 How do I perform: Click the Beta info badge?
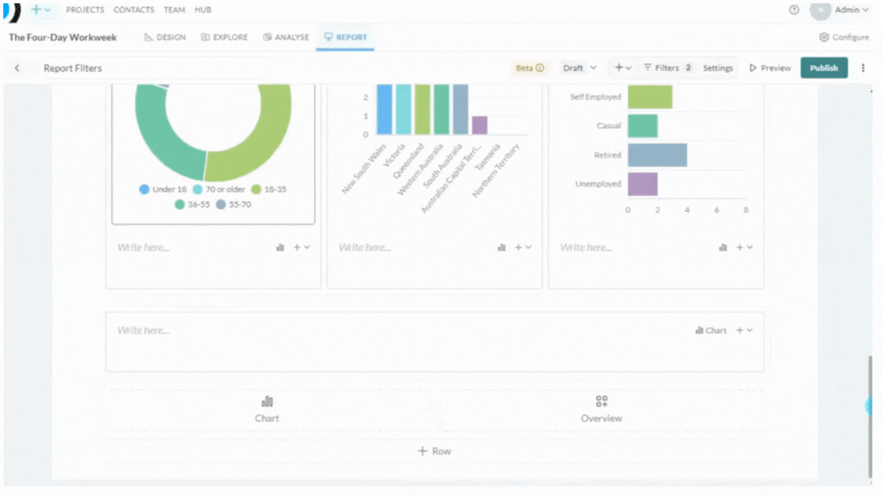530,68
